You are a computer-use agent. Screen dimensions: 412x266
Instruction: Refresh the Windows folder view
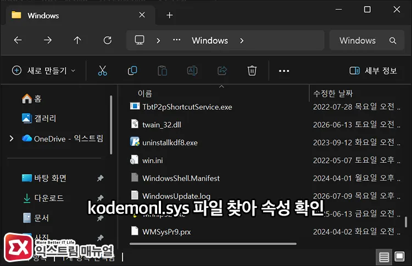point(108,40)
